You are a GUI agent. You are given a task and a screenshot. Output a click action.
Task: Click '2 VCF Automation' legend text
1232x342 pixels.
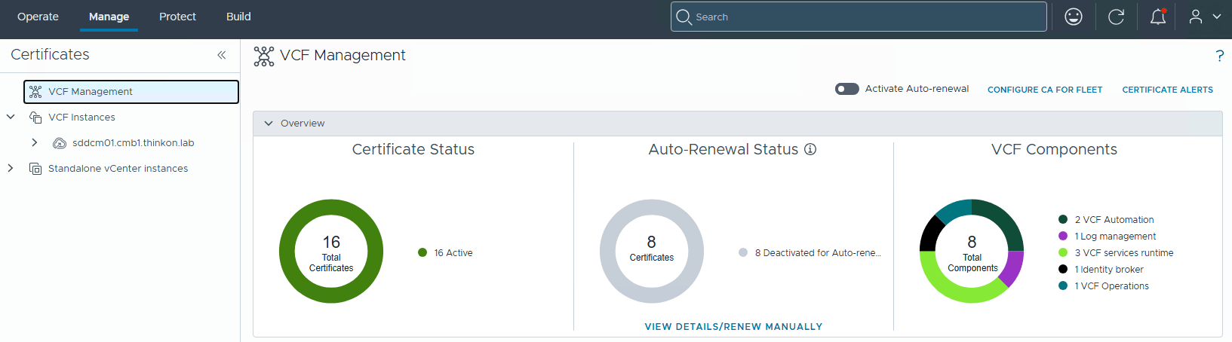click(x=1114, y=220)
